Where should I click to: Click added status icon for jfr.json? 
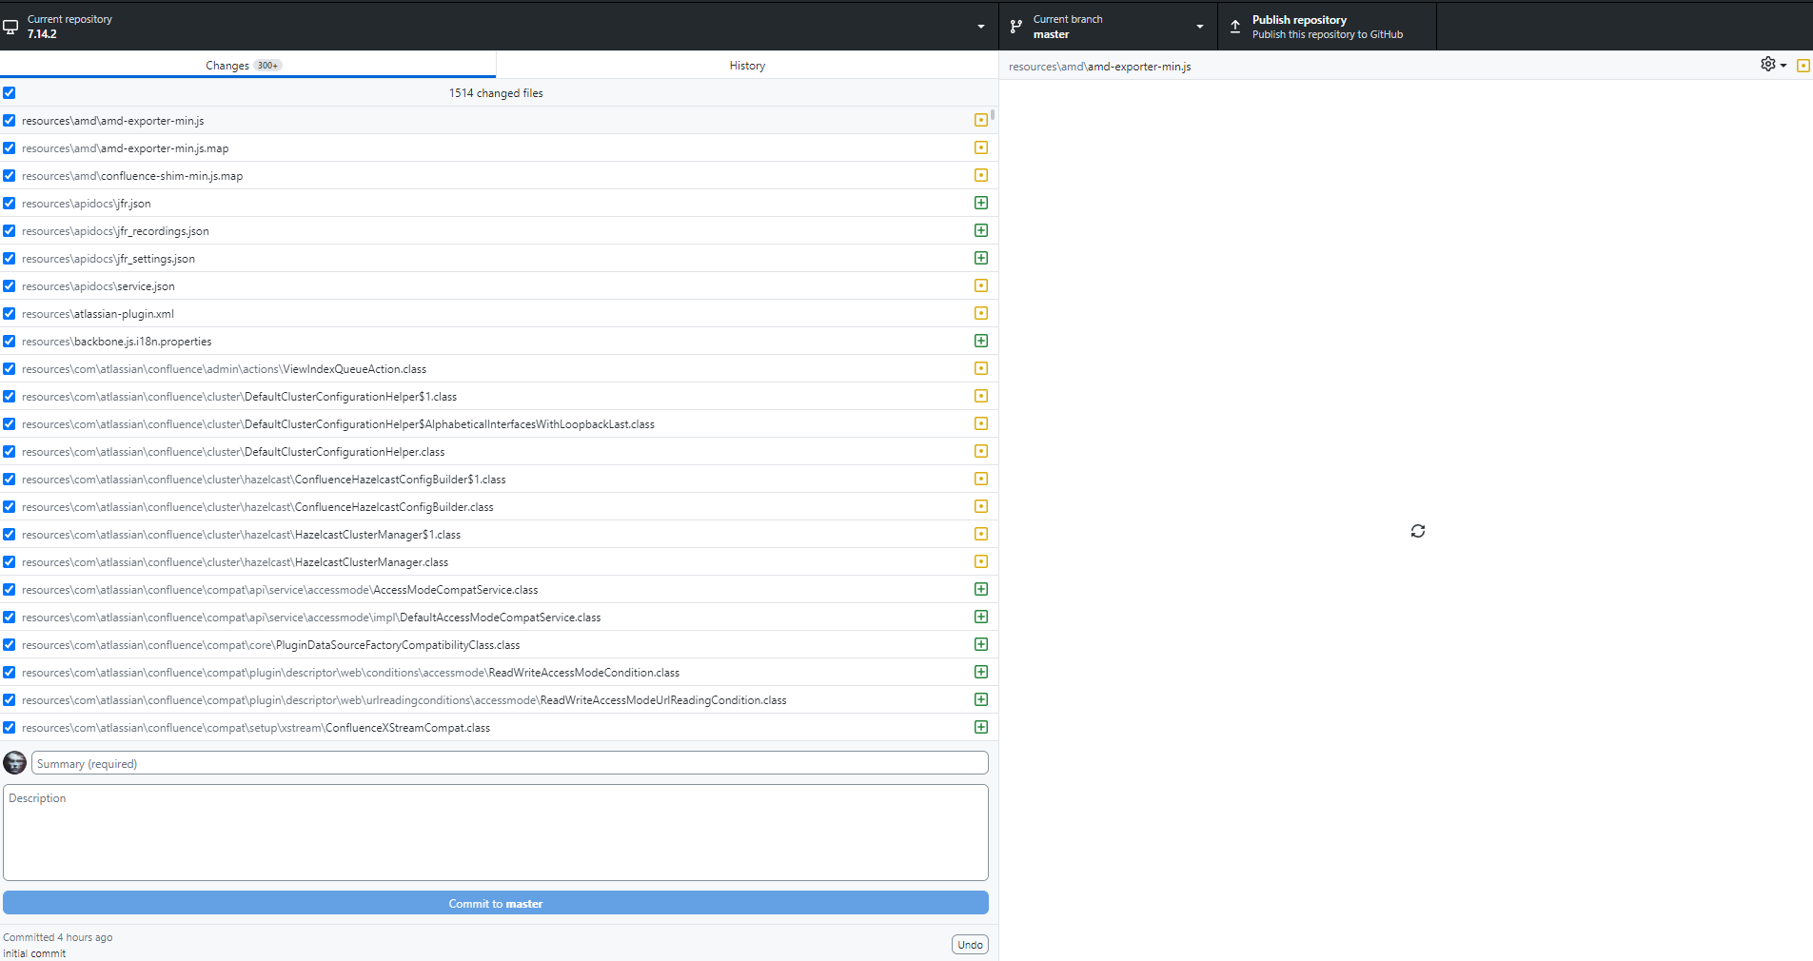click(x=980, y=203)
